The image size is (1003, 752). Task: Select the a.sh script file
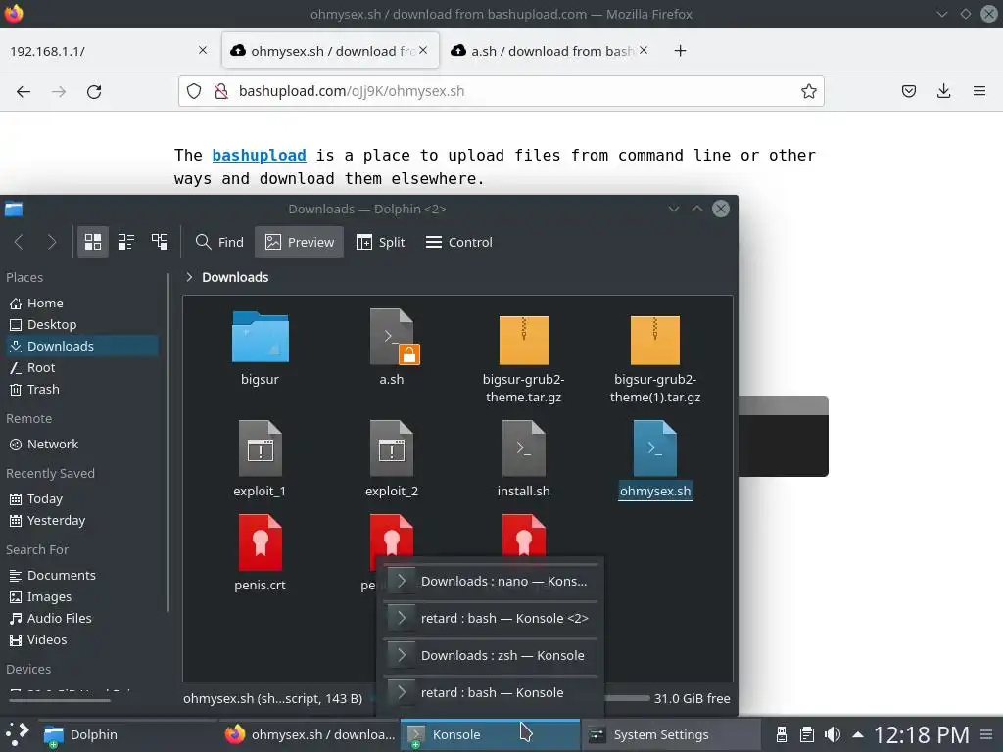392,350
